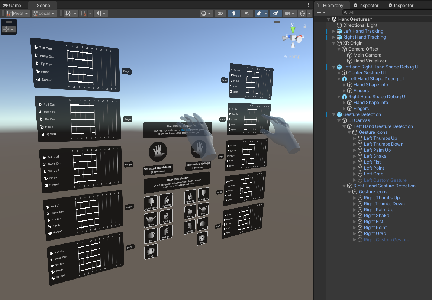Viewport: 432px width, 300px height.
Task: Select Right Thumbs Up in Hierarchy
Action: click(x=381, y=198)
